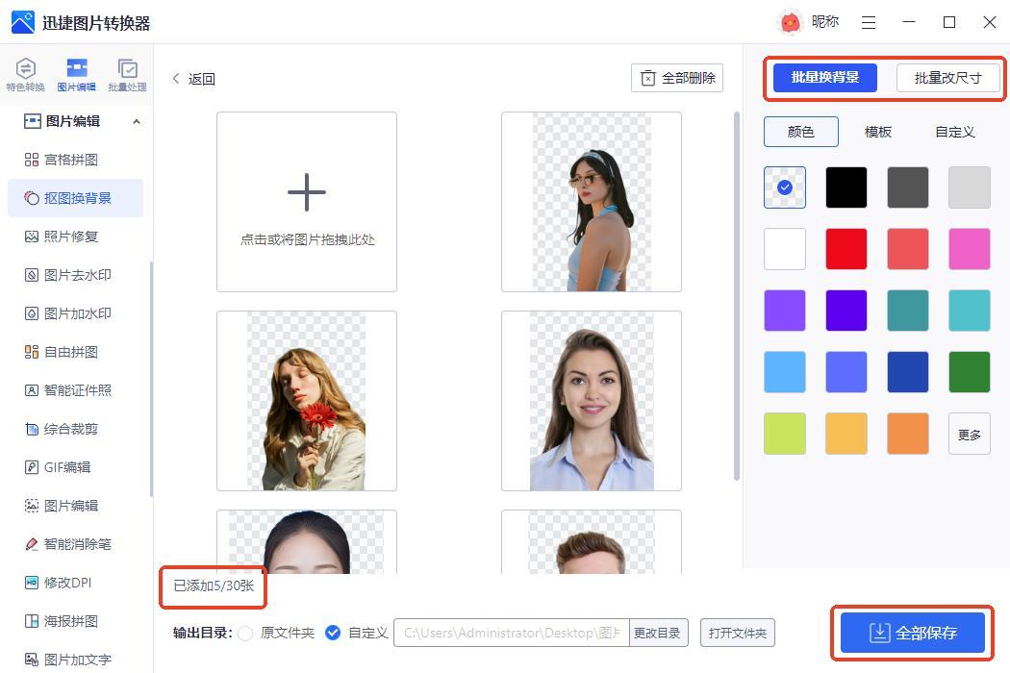The image size is (1010, 673).
Task: Switch to the 模板 tab
Action: (877, 132)
